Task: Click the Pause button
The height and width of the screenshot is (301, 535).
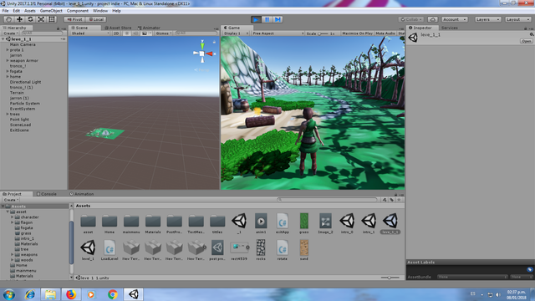Action: click(267, 19)
